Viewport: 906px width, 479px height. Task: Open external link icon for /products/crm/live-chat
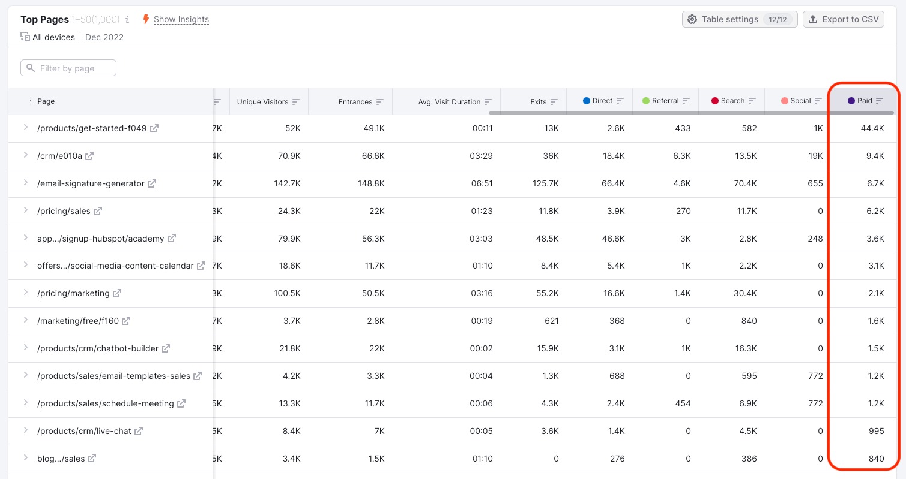139,431
